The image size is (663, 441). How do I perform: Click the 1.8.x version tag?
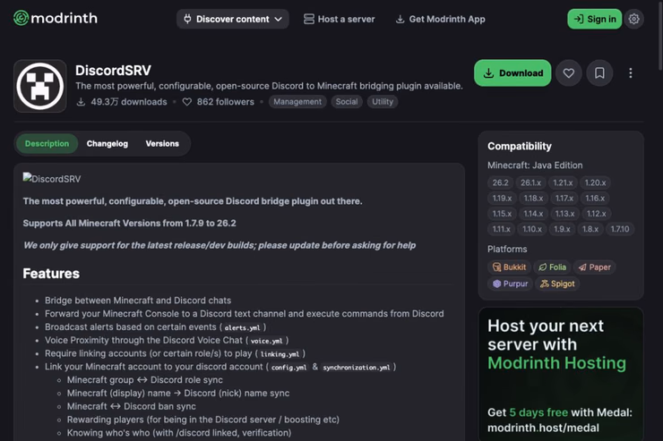pyautogui.click(x=590, y=229)
